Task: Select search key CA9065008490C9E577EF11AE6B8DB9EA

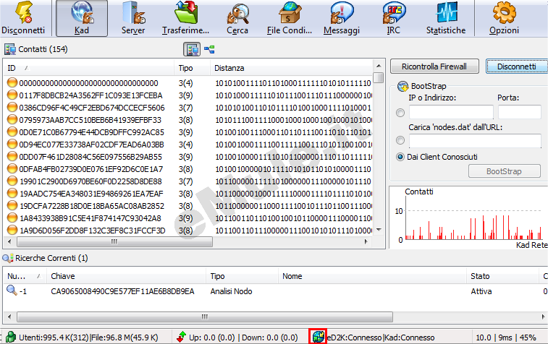Action: (122, 291)
